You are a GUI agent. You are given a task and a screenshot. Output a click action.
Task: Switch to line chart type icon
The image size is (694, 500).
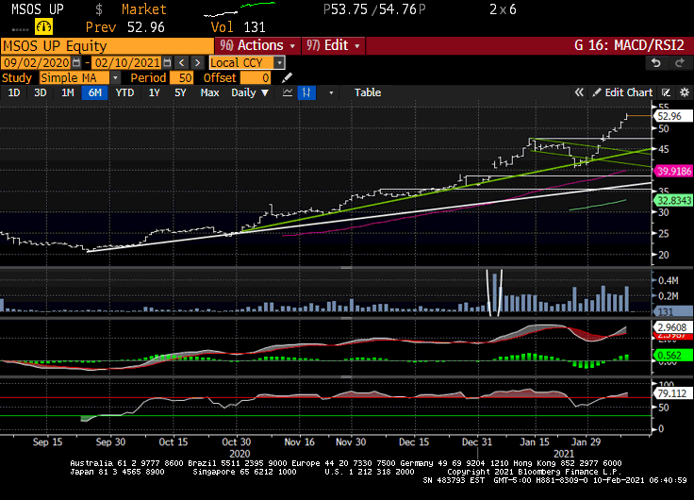(x=288, y=92)
